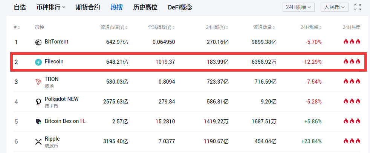Viewport: 370px width, 153px height.
Task: Sort by 24H额(¥) column header
Action: click(x=217, y=27)
